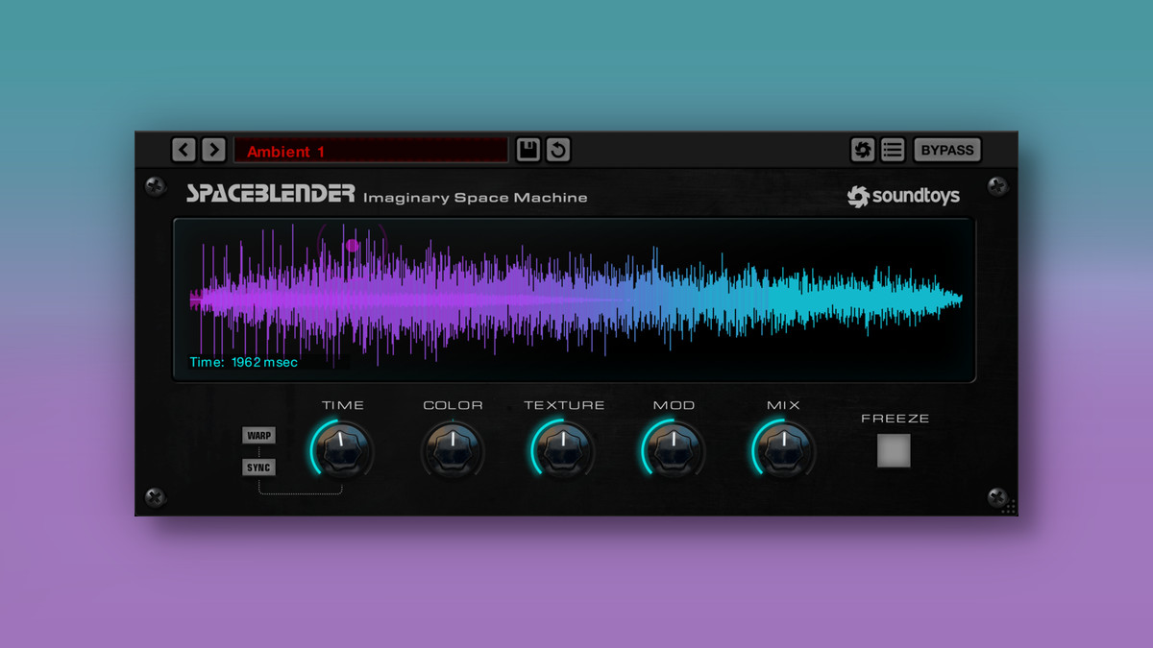Click the MOD knob
The height and width of the screenshot is (648, 1153).
coord(674,449)
